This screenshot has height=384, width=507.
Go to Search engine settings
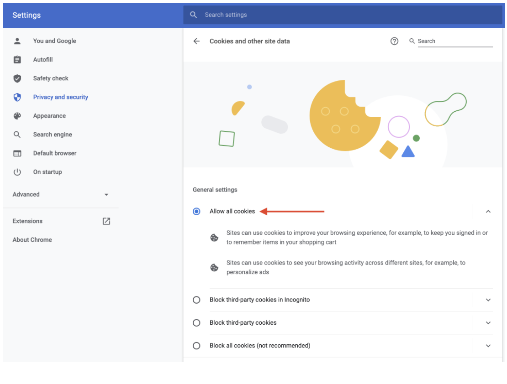(53, 135)
